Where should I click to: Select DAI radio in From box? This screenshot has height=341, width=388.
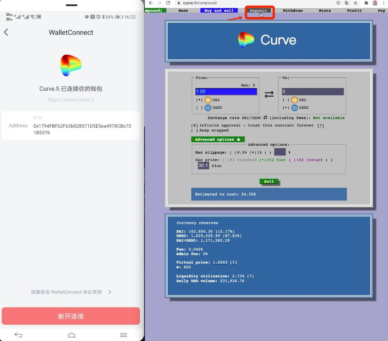pyautogui.click(x=199, y=100)
